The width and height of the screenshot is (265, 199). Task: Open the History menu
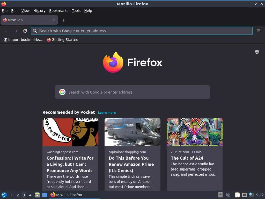tap(39, 11)
